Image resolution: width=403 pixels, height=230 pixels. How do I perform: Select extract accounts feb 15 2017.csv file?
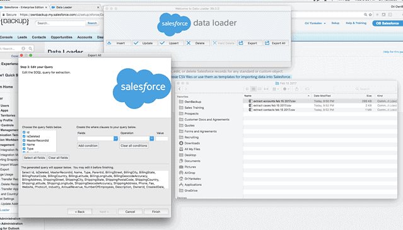320,101
